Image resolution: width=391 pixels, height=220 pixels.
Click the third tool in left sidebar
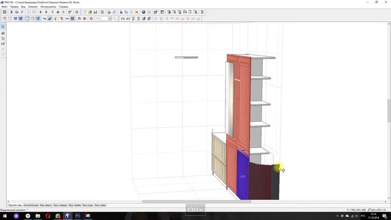tap(3, 38)
